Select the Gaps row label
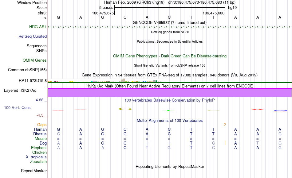This screenshot has height=178, width=292. (x=42, y=125)
